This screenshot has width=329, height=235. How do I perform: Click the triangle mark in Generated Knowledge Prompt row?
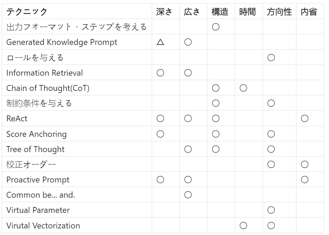[x=160, y=42]
